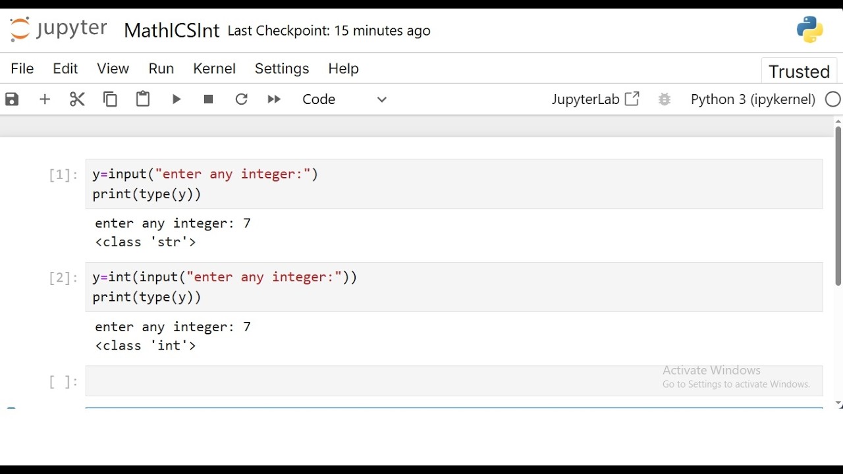This screenshot has width=843, height=474.
Task: Open the File menu
Action: pos(22,68)
